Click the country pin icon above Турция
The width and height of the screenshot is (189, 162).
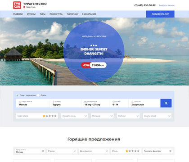[x=54, y=102]
